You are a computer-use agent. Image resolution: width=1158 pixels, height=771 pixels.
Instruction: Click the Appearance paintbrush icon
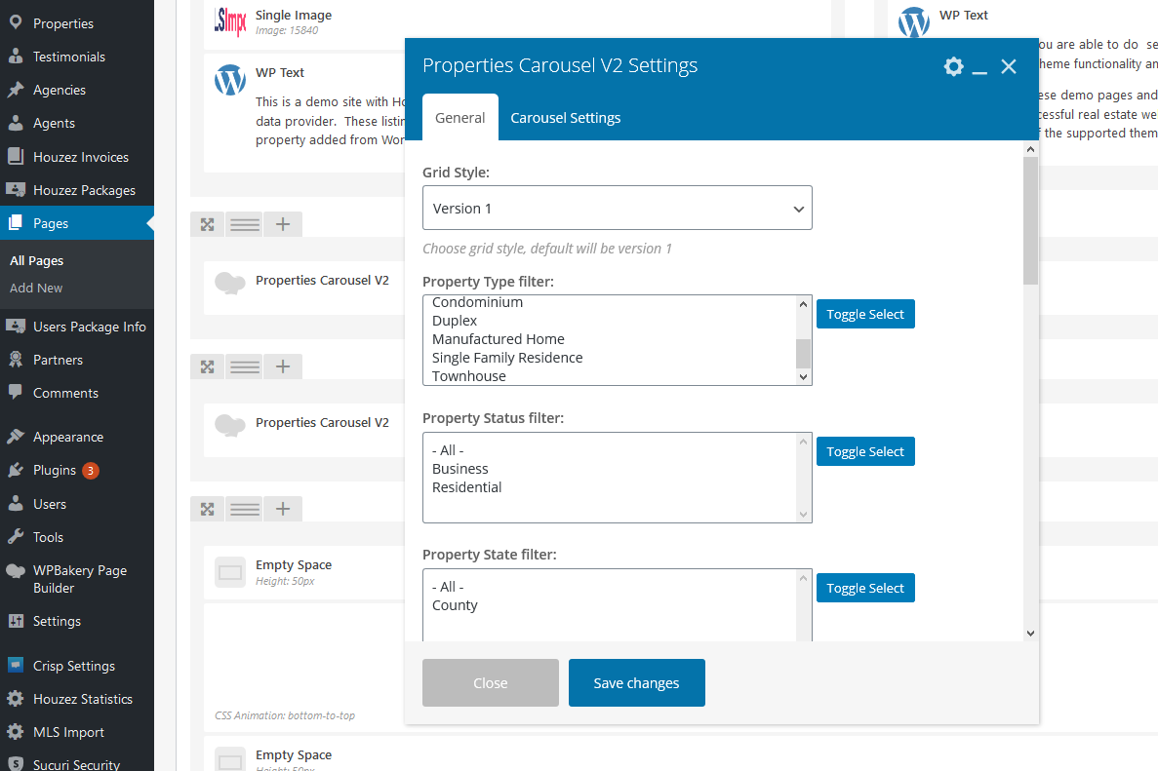(x=16, y=437)
